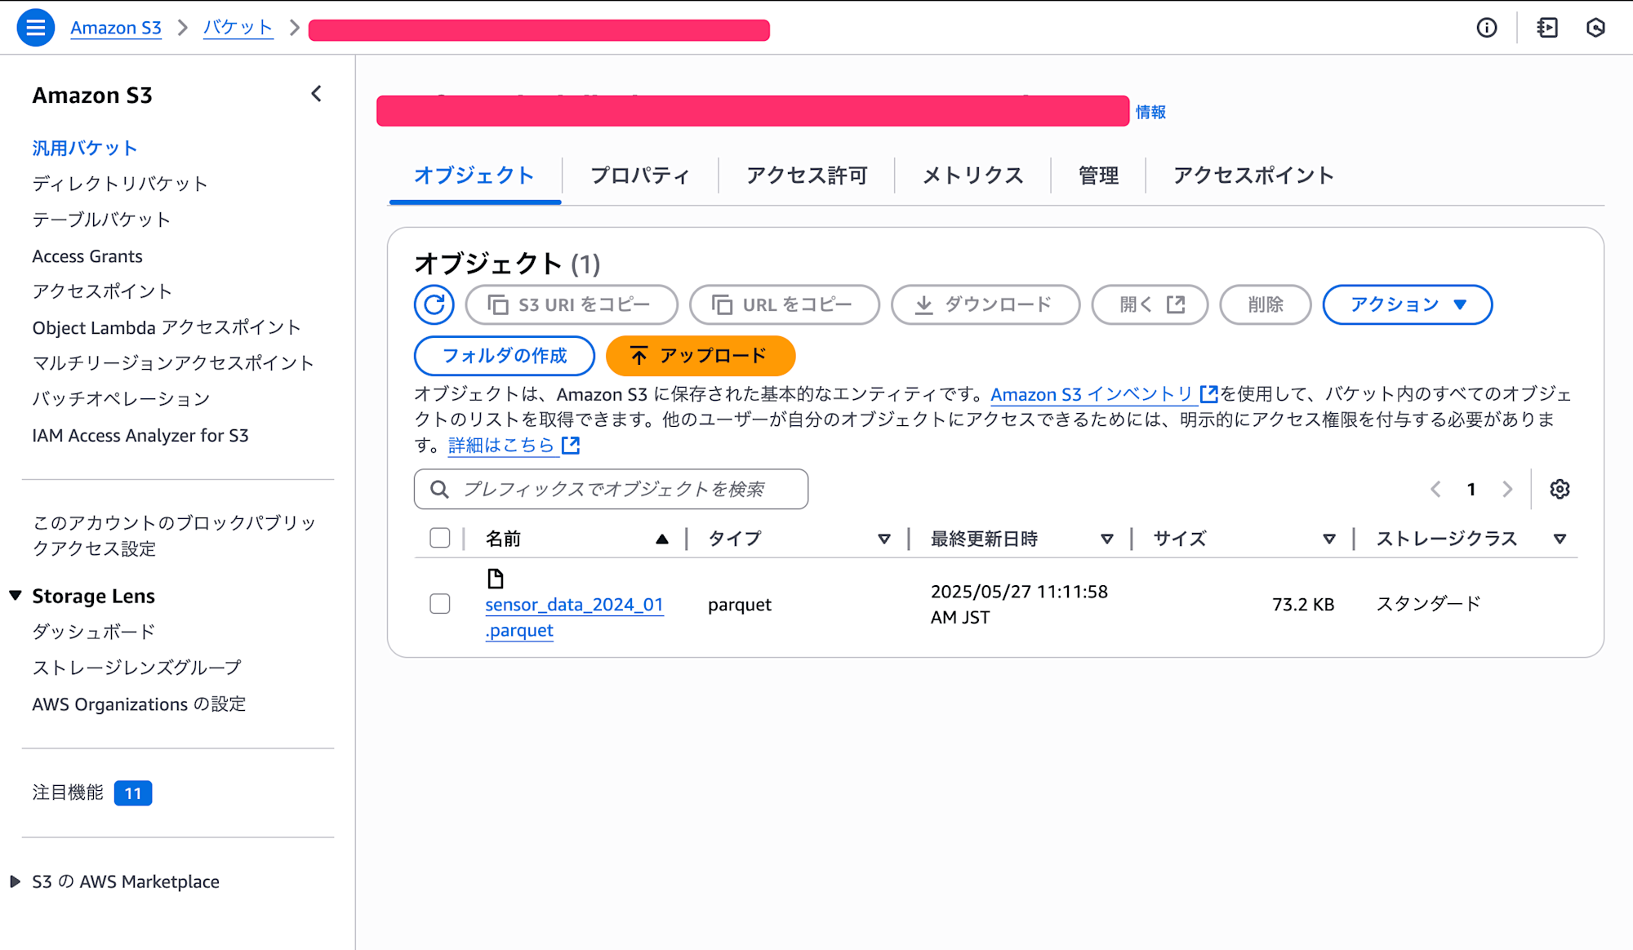The height and width of the screenshot is (950, 1633).
Task: Open the アクション dropdown menu
Action: pyautogui.click(x=1408, y=304)
